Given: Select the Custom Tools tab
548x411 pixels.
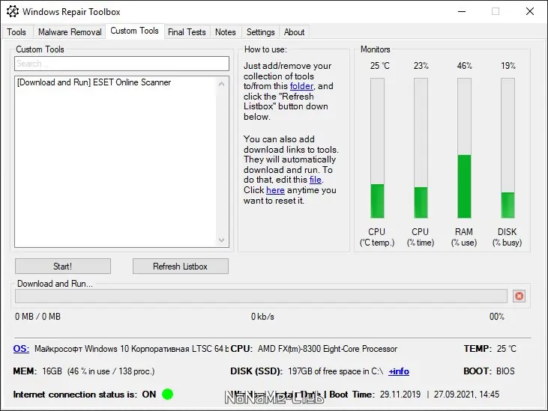Looking at the screenshot, I should point(134,31).
